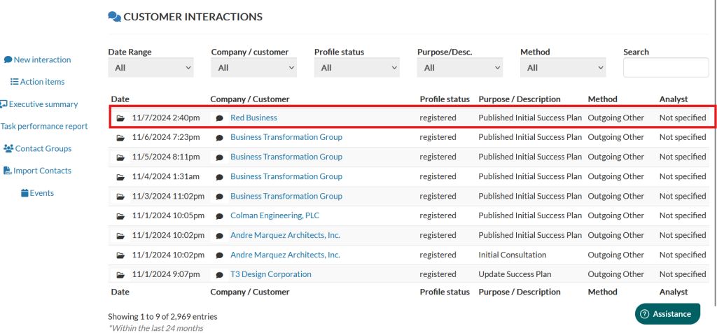Open the Profile status filter dropdown
The height and width of the screenshot is (333, 717).
coord(356,68)
